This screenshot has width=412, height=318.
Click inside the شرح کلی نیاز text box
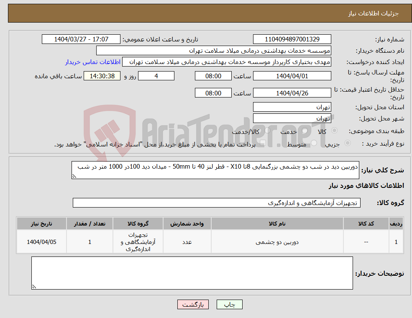pyautogui.click(x=215, y=169)
